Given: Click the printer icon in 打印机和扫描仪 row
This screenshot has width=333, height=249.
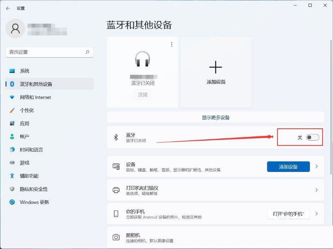Looking at the screenshot, I should [x=116, y=190].
